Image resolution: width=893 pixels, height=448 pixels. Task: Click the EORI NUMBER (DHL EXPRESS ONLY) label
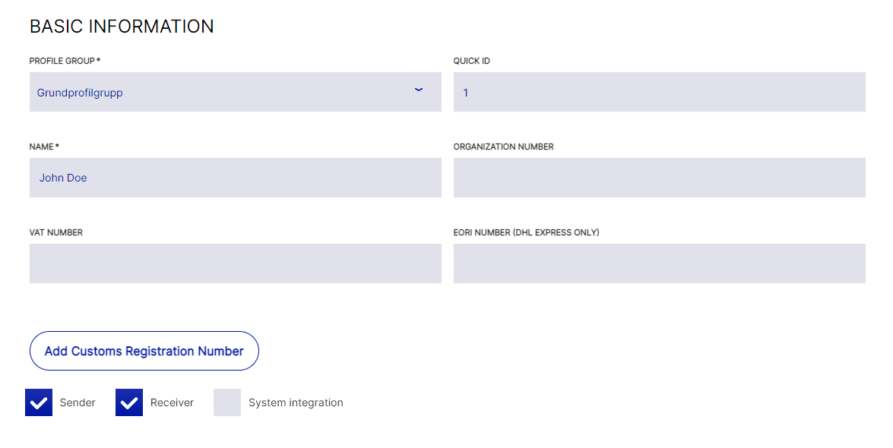click(x=526, y=232)
